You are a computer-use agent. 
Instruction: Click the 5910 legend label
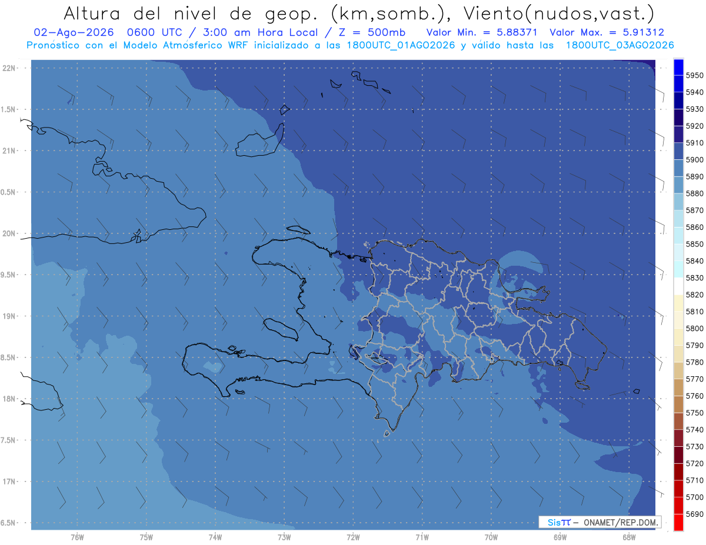click(x=695, y=143)
